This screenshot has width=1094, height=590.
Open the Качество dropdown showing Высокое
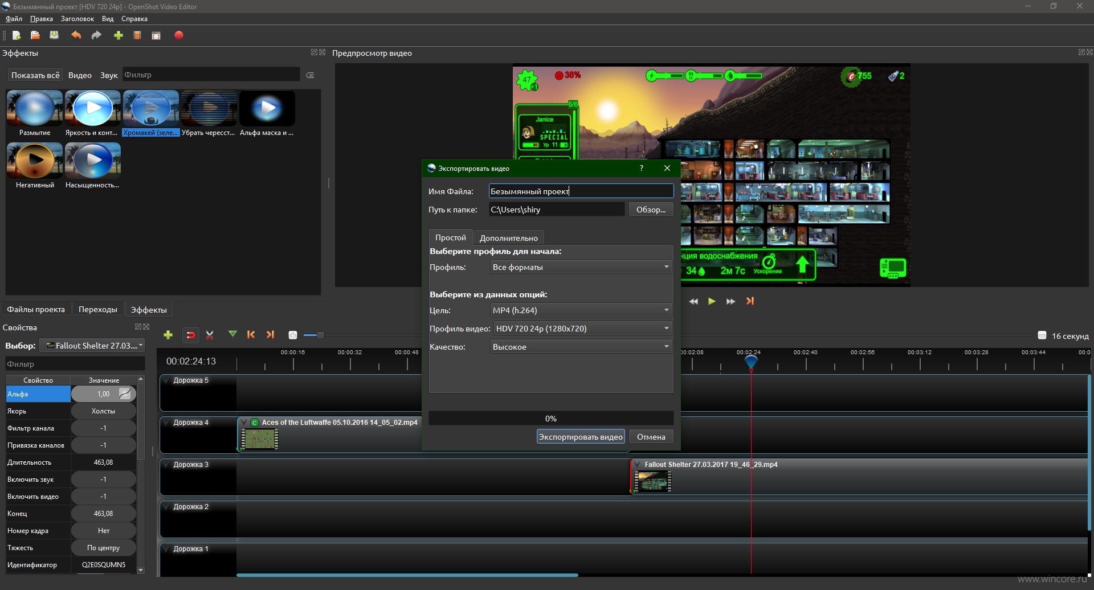coord(581,347)
